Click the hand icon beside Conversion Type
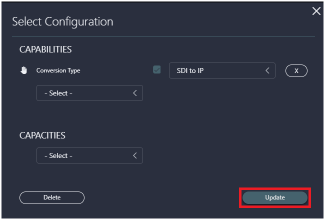This screenshot has width=325, height=219. click(x=24, y=70)
